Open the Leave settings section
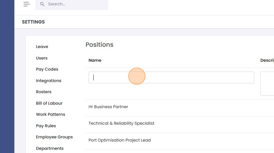Image resolution: width=274 pixels, height=153 pixels. (42, 47)
